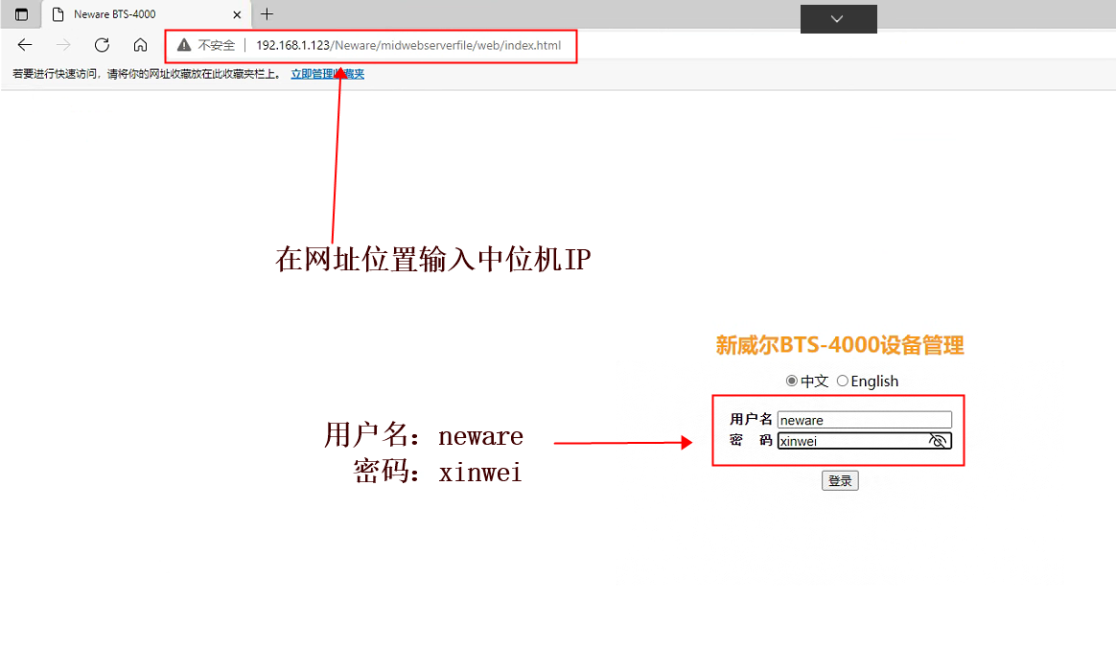Click the 新威尔BTS-4000设备管理 heading
The width and height of the screenshot is (1116, 648).
[840, 346]
